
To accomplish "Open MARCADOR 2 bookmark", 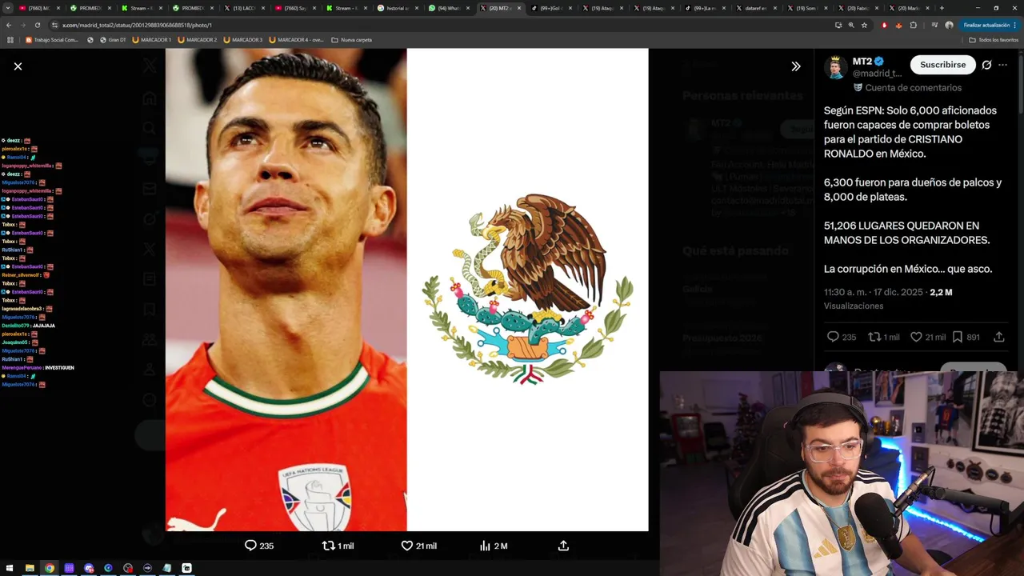I will (198, 40).
